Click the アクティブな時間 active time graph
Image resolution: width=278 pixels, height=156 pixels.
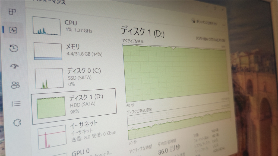[176, 73]
